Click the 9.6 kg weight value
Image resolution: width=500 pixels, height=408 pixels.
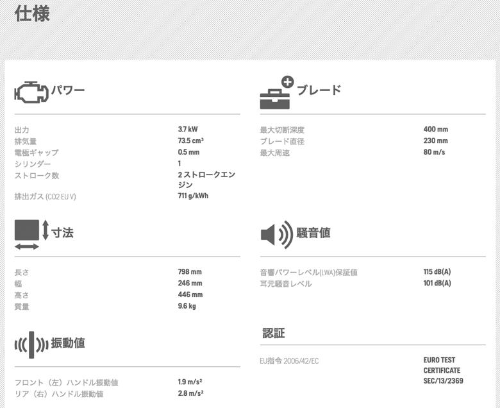click(x=187, y=306)
